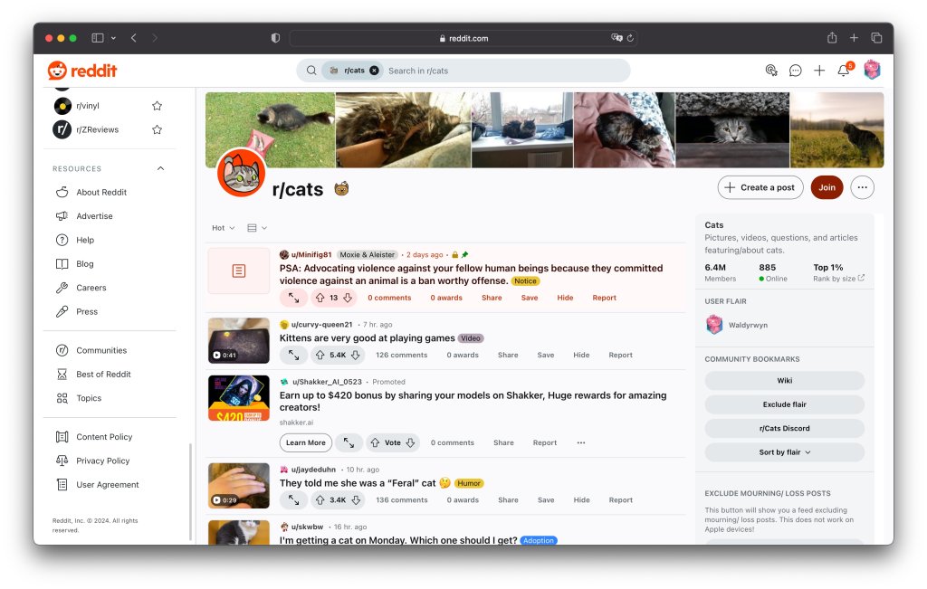This screenshot has width=927, height=589.
Task: Favorite r/vinyl with the star
Action: point(157,106)
